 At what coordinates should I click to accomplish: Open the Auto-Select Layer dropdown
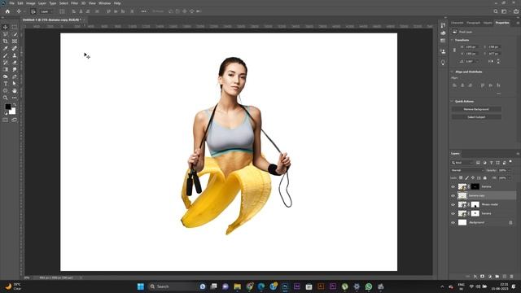pos(46,11)
